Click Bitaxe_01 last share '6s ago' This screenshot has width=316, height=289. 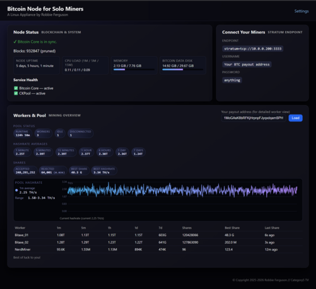pyautogui.click(x=269, y=235)
